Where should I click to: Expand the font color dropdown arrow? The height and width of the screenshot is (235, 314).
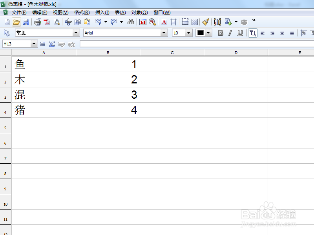[208, 33]
